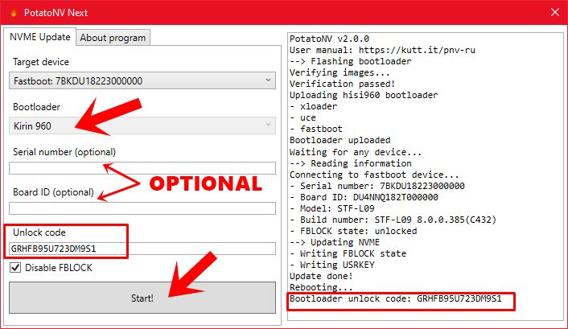Viewport: 568px width, 329px height.
Task: Switch to the NVME Update tab
Action: click(x=40, y=37)
